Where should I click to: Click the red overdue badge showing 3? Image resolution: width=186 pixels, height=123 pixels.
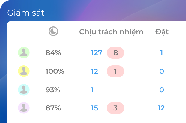point(115,108)
